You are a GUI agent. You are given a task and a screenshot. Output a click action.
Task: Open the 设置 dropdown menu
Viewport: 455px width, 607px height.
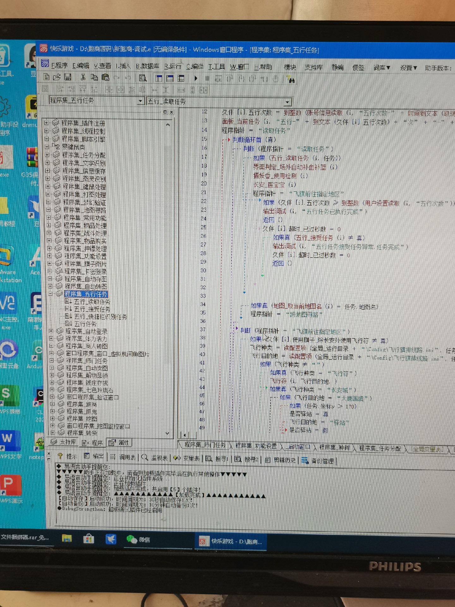tap(409, 68)
